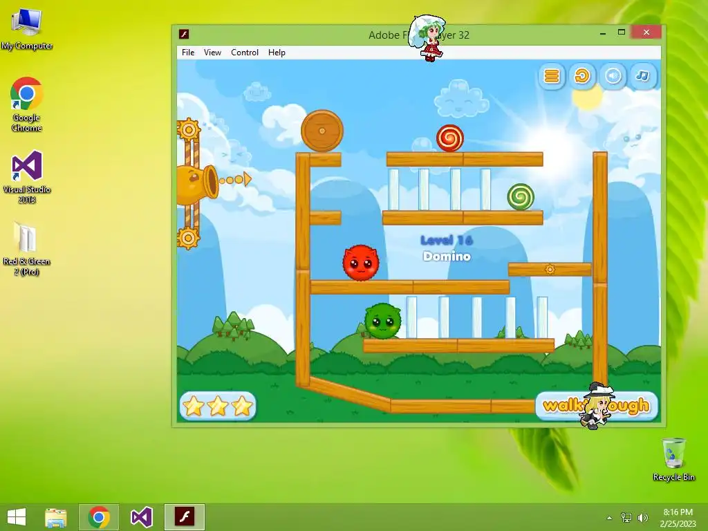Viewport: 708px width, 531px height.
Task: Minimize the Adobe Flash Player window
Action: (603, 33)
